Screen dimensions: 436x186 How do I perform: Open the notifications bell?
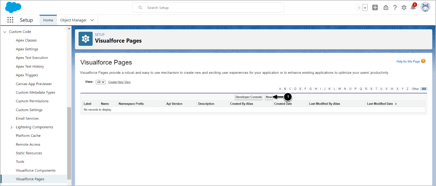click(413, 8)
